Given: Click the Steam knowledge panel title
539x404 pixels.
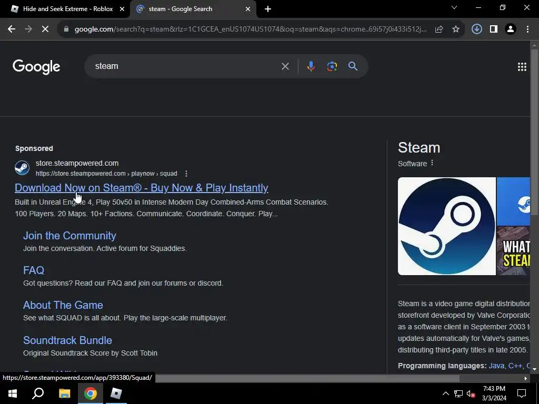Looking at the screenshot, I should (419, 148).
